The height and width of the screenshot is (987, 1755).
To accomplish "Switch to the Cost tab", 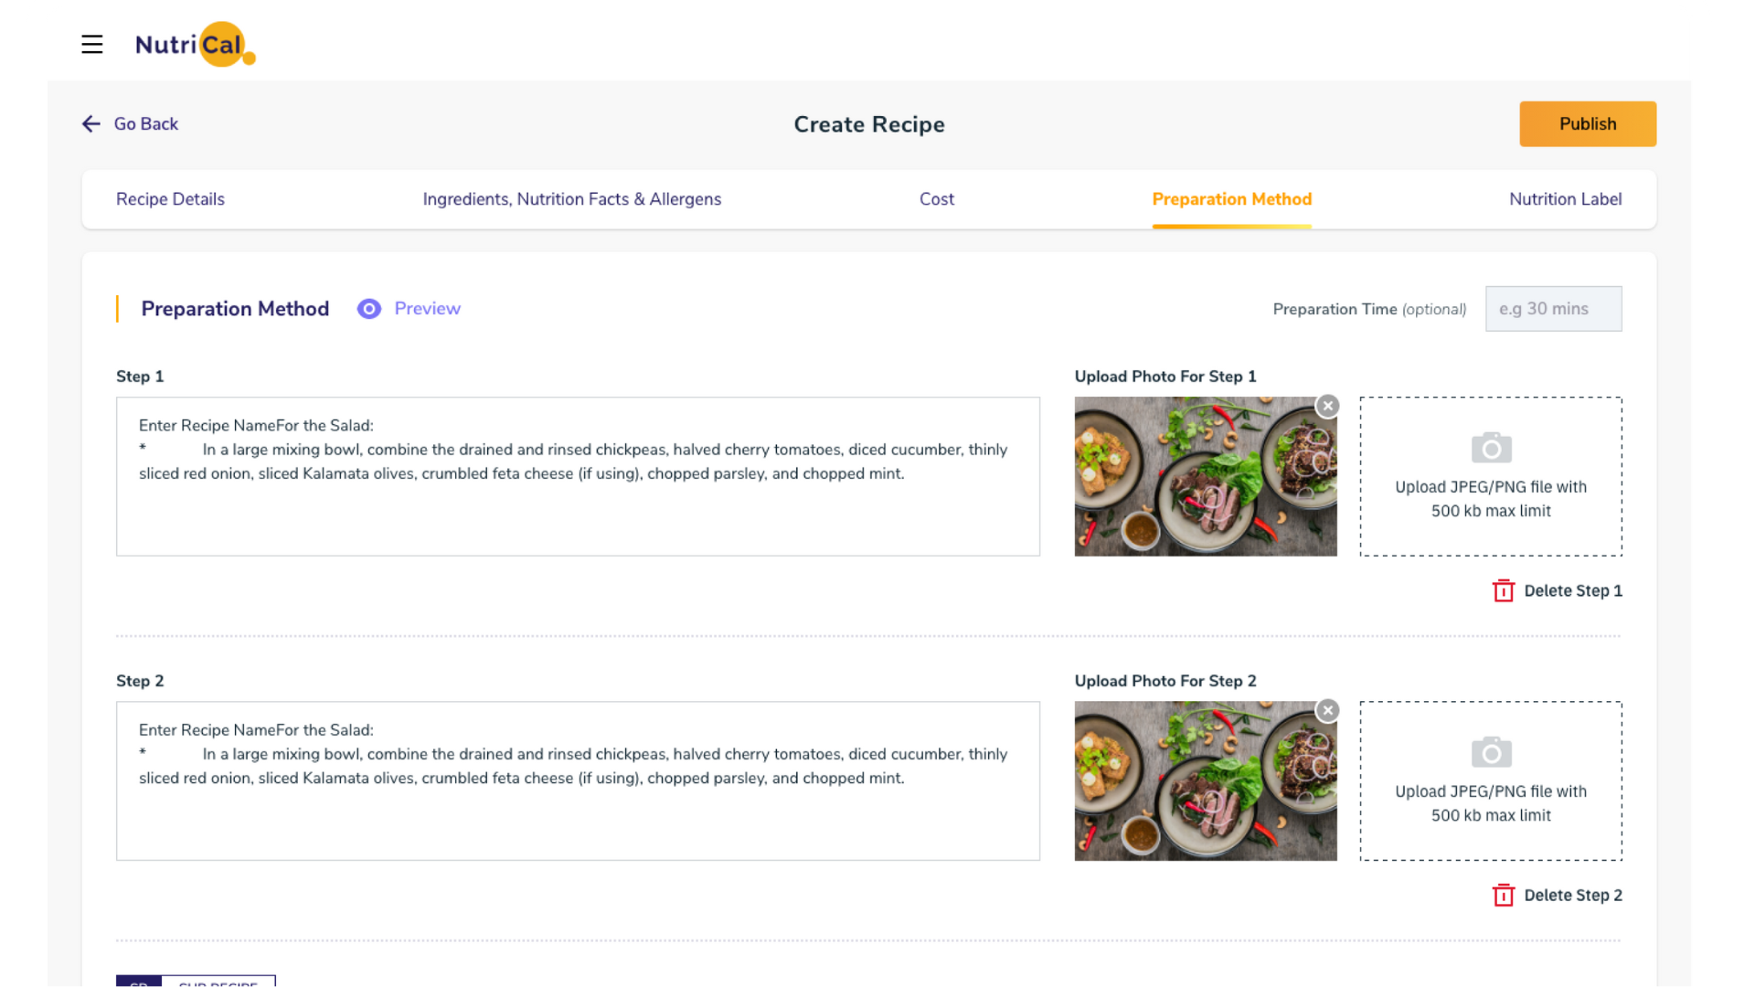I will pos(936,199).
